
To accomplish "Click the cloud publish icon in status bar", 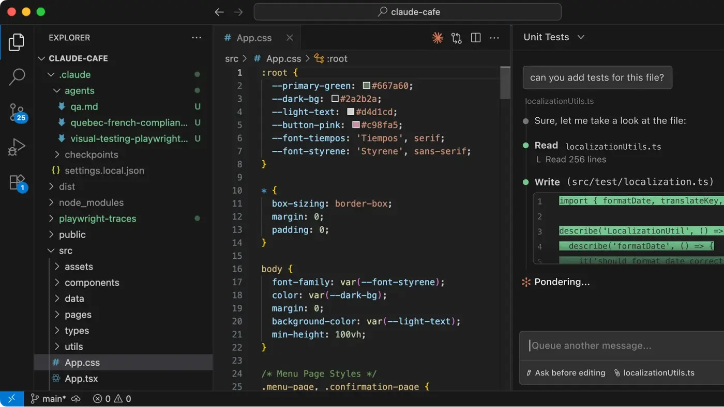I will (76, 399).
